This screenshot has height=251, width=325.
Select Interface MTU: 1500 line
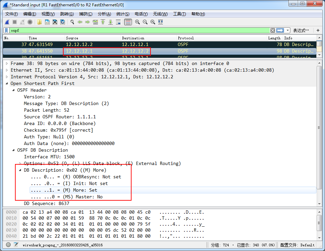49,157
